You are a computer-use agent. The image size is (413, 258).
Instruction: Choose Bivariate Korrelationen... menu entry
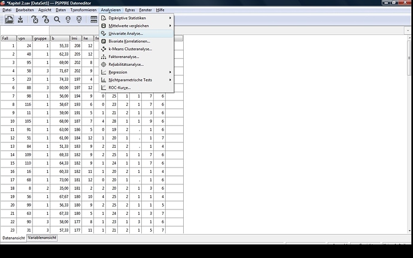[x=136, y=41]
